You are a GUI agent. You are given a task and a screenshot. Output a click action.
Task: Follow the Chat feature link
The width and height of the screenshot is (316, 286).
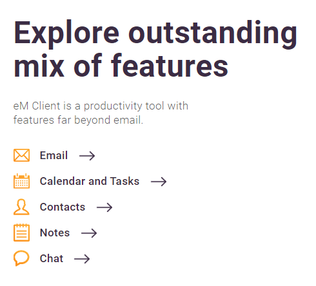coord(52,258)
